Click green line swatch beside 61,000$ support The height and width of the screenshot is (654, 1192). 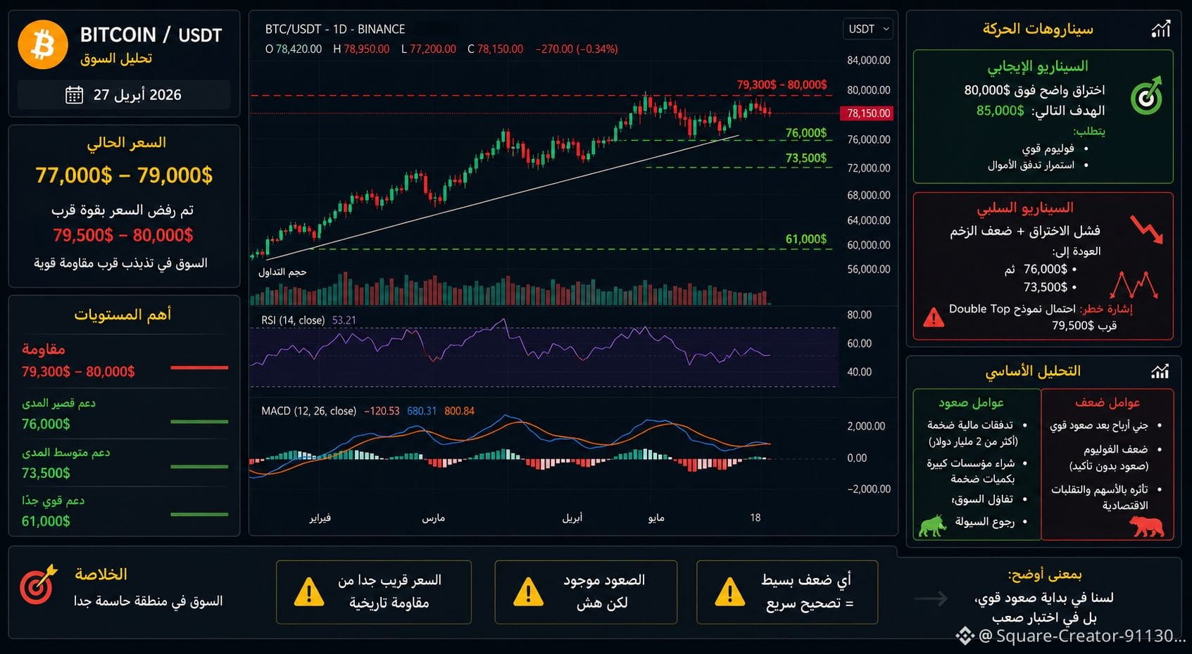199,515
